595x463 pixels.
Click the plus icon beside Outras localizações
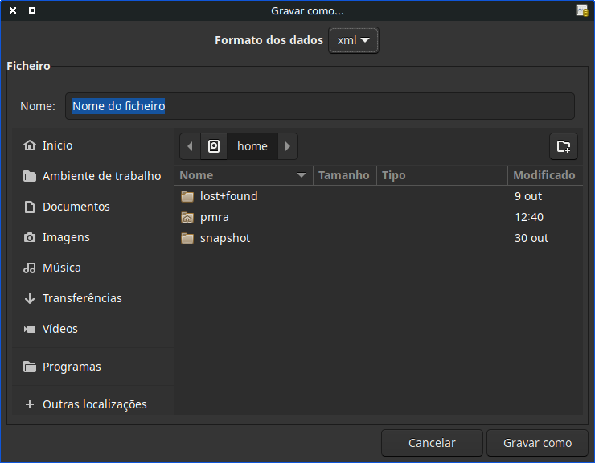point(30,404)
